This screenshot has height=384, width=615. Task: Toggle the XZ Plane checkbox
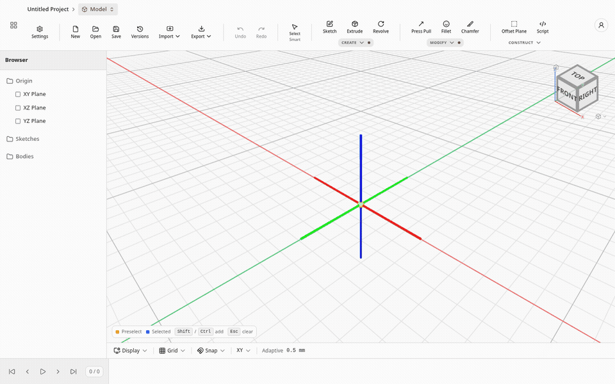point(18,108)
